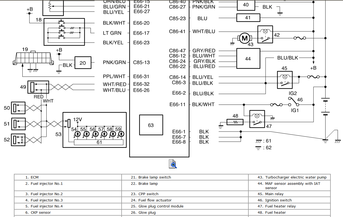
Task: Click the component box numbered 44
Action: click(248, 59)
